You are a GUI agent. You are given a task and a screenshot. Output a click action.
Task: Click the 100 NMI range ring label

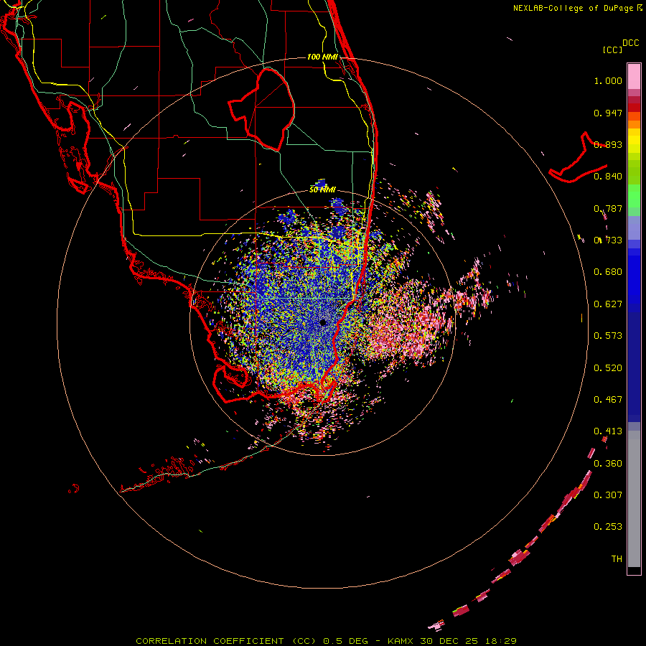[322, 57]
